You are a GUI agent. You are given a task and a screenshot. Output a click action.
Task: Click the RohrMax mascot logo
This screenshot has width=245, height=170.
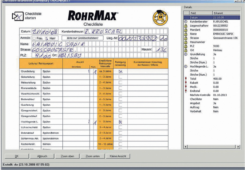tap(160, 18)
